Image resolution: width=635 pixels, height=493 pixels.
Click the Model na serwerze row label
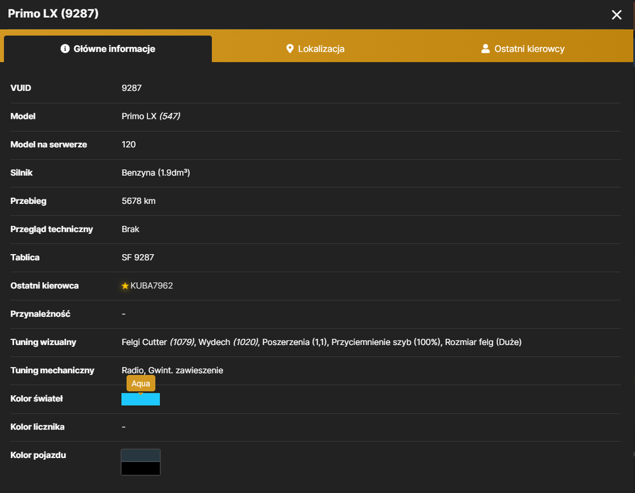(x=49, y=145)
